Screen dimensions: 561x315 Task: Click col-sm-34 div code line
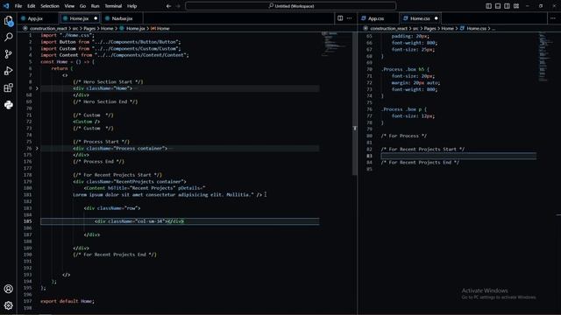pyautogui.click(x=139, y=221)
